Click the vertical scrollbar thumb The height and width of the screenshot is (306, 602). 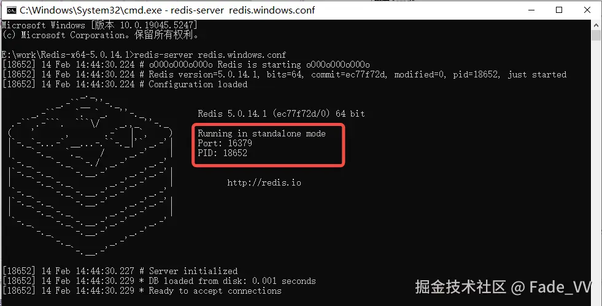point(596,36)
